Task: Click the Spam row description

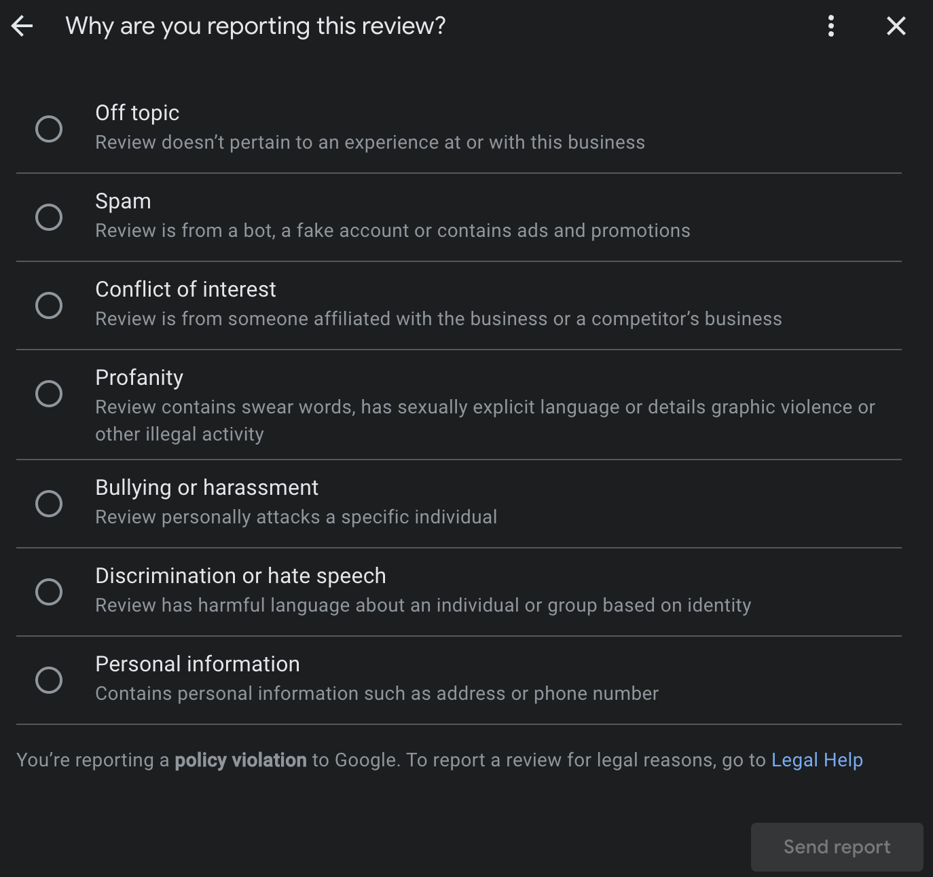Action: [x=392, y=230]
